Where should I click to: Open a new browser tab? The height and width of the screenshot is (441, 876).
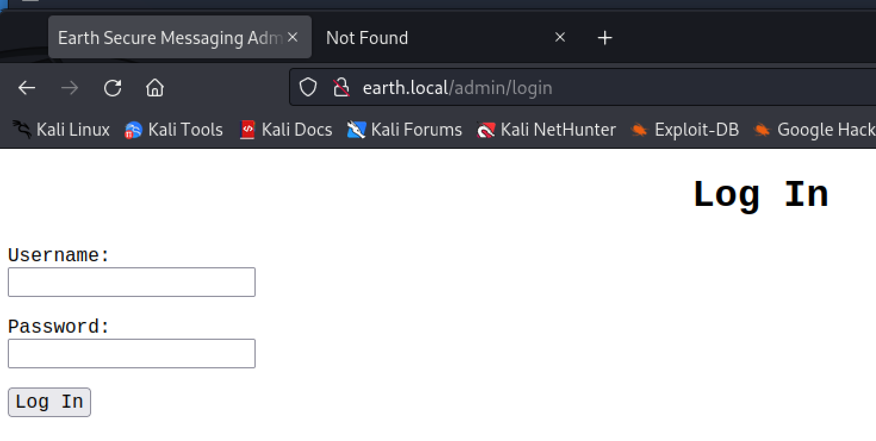pos(605,38)
